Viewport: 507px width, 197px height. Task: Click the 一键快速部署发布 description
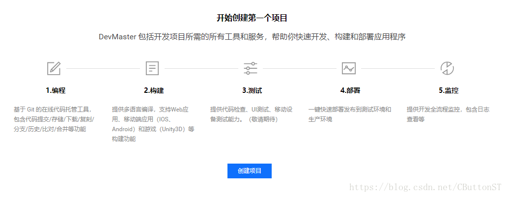[350, 114]
